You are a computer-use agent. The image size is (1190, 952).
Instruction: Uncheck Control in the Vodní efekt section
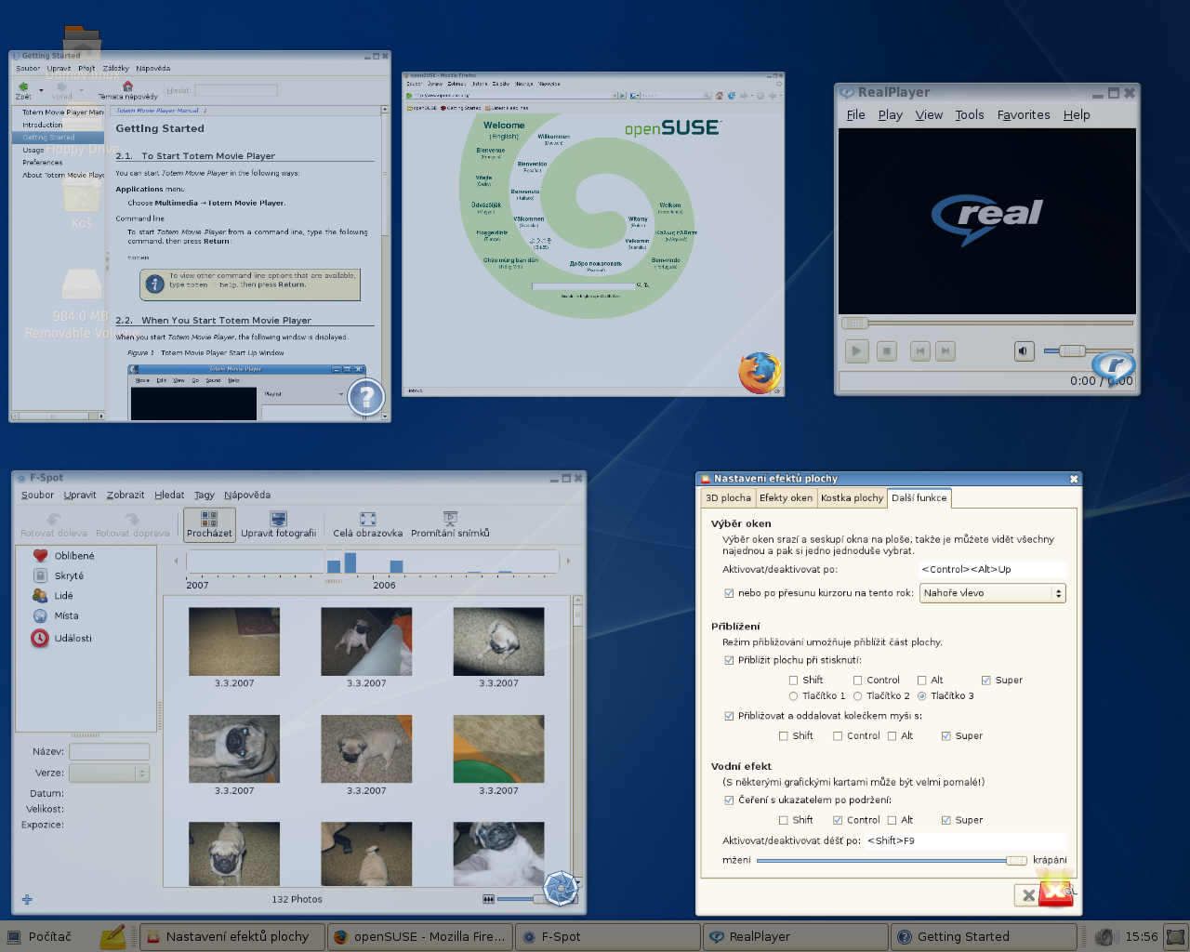838,820
